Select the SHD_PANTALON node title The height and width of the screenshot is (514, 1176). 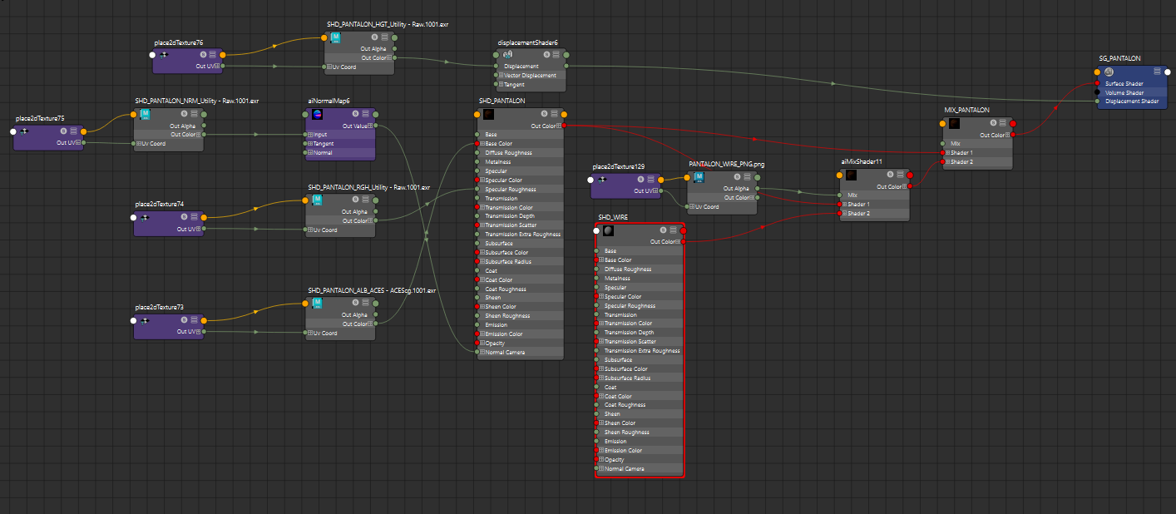pos(502,101)
